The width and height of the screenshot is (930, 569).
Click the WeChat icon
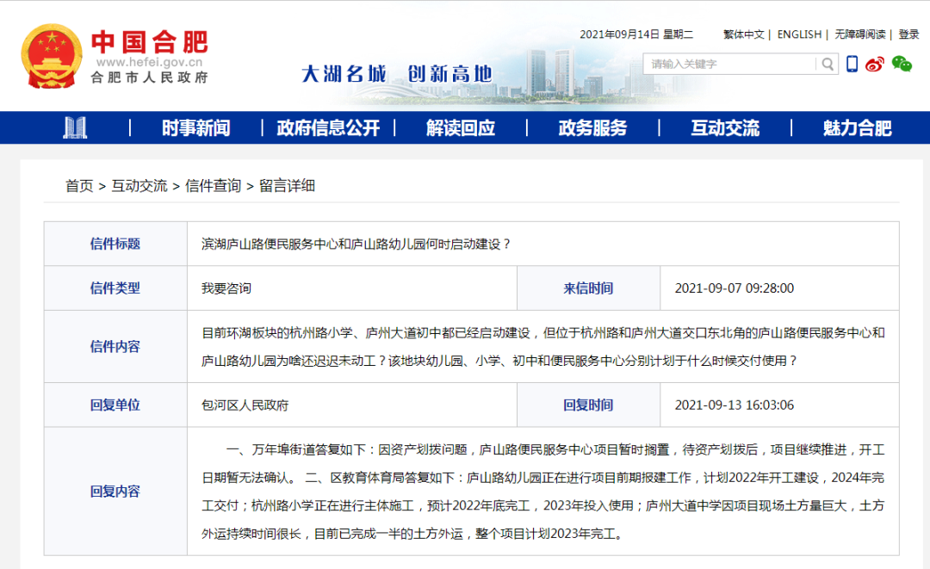point(902,64)
